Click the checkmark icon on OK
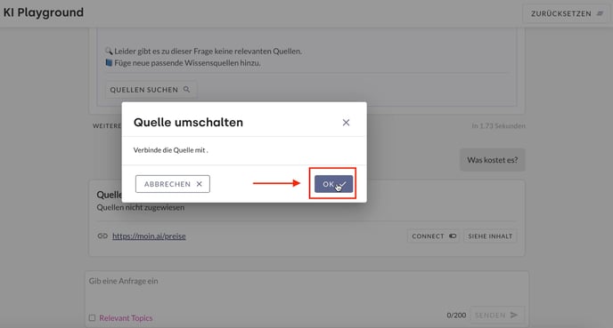Image resolution: width=613 pixels, height=328 pixels. tap(341, 184)
